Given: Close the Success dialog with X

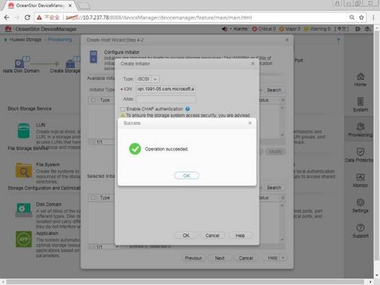Looking at the screenshot, I should click(x=250, y=123).
